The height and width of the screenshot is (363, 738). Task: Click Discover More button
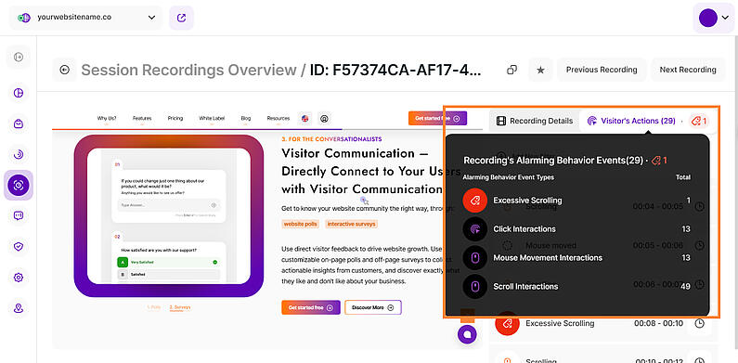[x=373, y=307]
